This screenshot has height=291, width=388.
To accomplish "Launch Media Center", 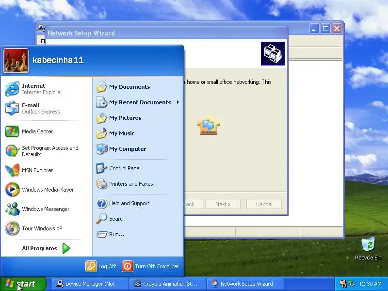I will 46,131.
